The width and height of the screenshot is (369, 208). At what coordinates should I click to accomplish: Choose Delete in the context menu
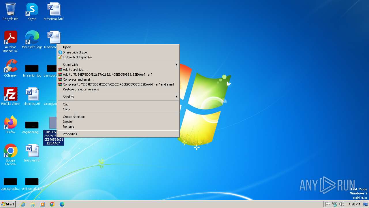coord(118,122)
